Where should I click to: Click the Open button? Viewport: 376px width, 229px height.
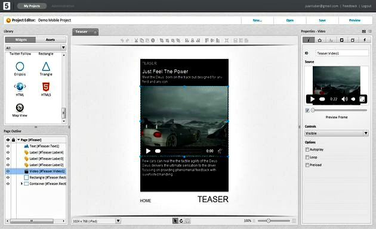289,20
